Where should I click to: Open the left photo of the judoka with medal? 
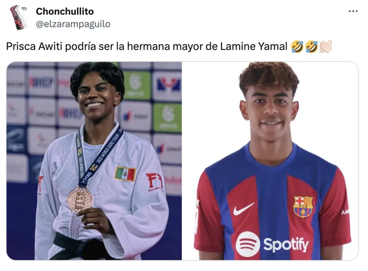(x=94, y=161)
